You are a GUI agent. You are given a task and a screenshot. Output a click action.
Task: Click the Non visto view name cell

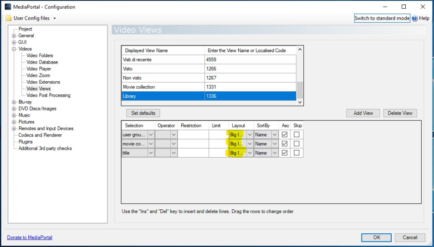[163, 78]
